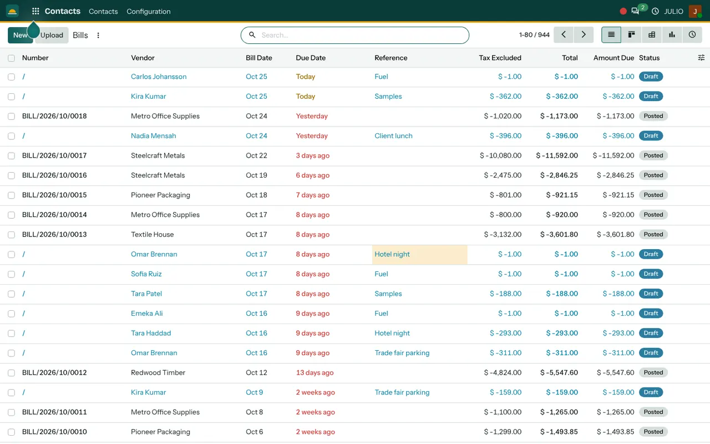Screen dimensions: 710x444
Task: Focus the Search input field
Action: coord(355,35)
